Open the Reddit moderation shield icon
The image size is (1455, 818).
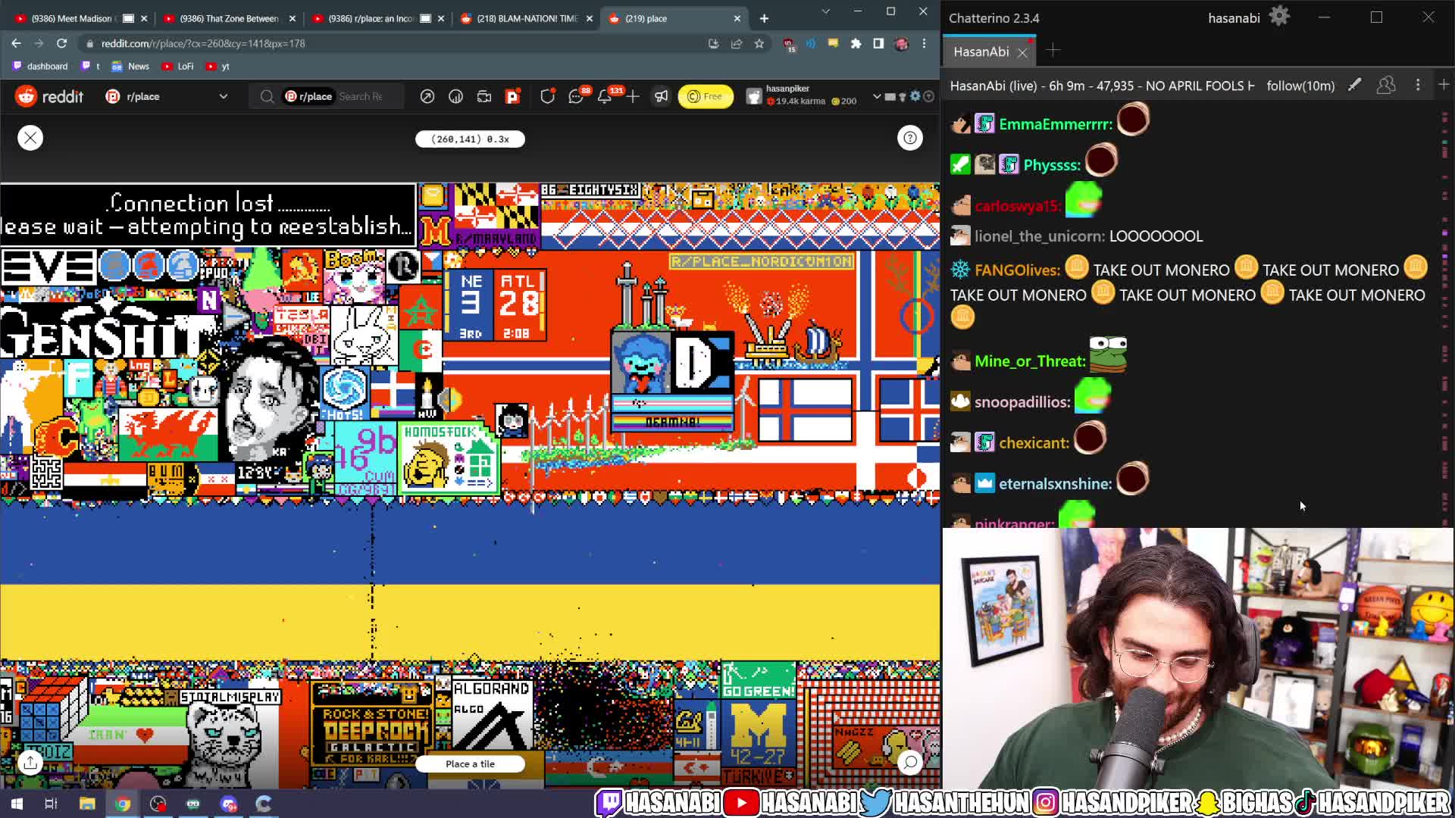click(547, 96)
